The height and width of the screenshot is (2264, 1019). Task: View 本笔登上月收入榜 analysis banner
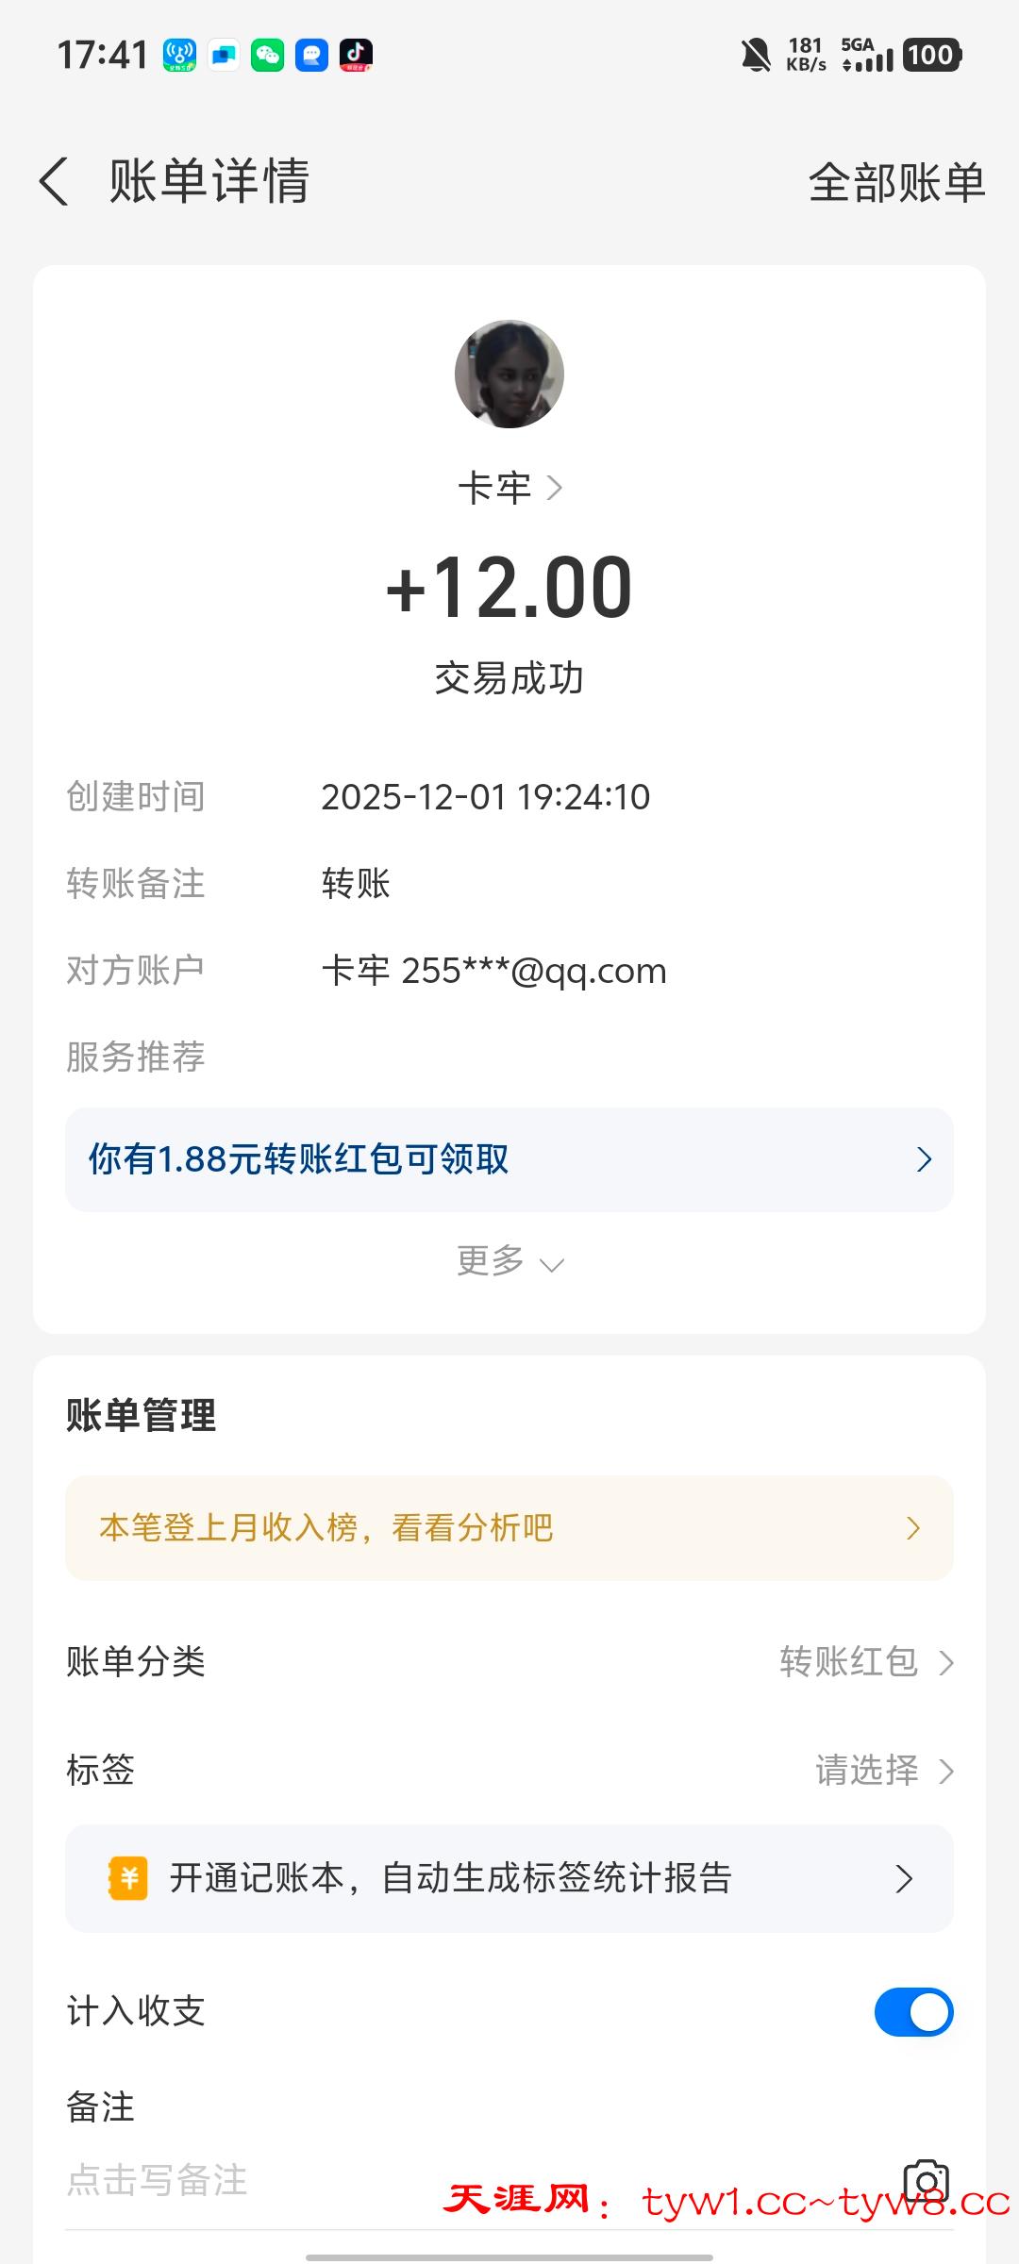click(509, 1528)
